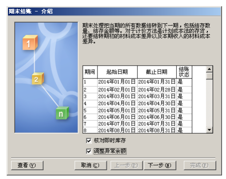Click the scrollbar thumb of period list
Screen dimensions: 226x179
pyautogui.click(x=210, y=76)
